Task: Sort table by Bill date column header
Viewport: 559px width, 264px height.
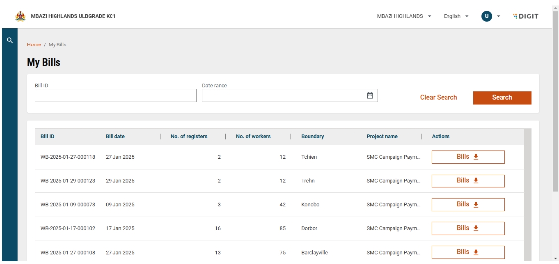Action: coord(115,137)
